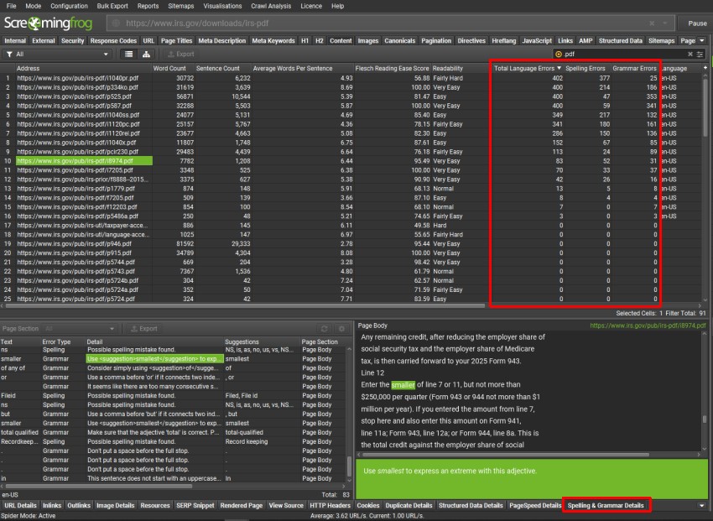The image size is (713, 521).
Task: Open the Page Section filter dropdown
Action: click(79, 328)
